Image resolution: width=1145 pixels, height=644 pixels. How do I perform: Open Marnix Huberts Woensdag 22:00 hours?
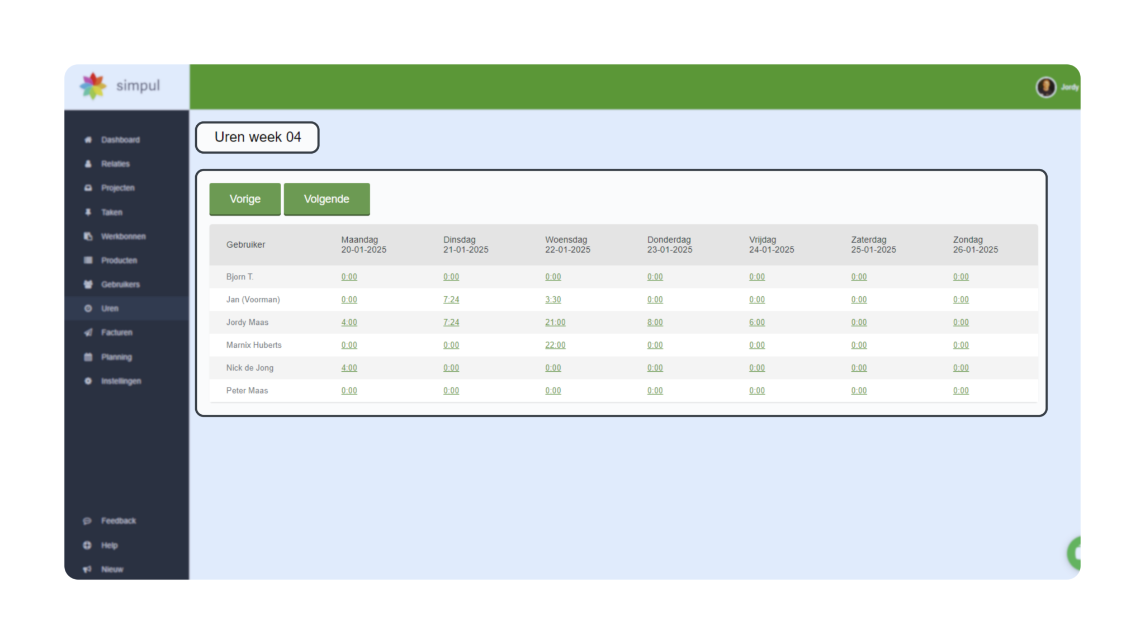pyautogui.click(x=555, y=345)
